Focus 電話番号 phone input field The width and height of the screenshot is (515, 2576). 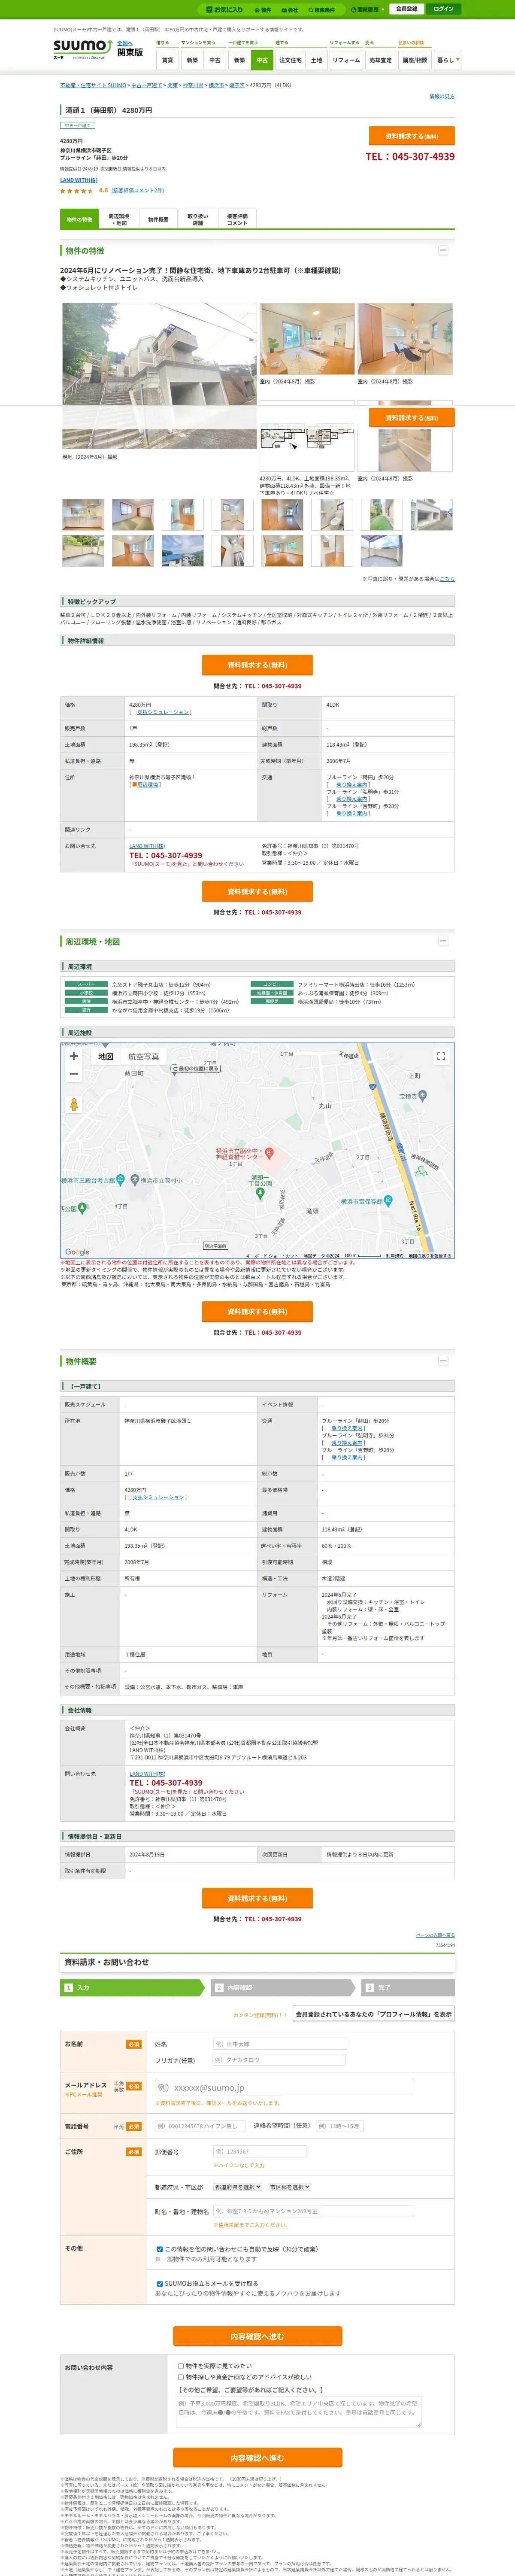pyautogui.click(x=199, y=2126)
